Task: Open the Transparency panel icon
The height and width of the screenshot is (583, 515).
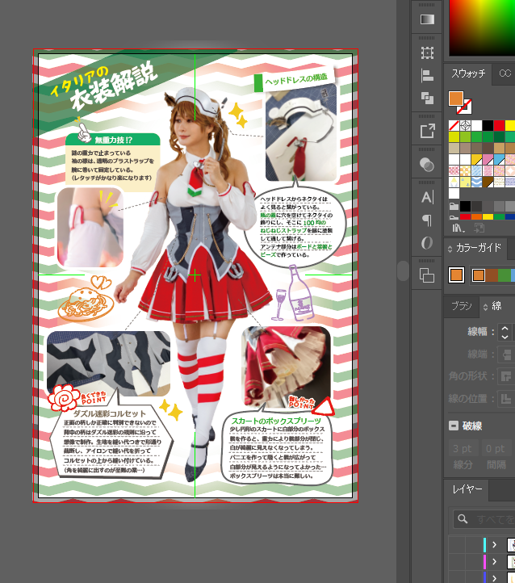Action: (427, 164)
